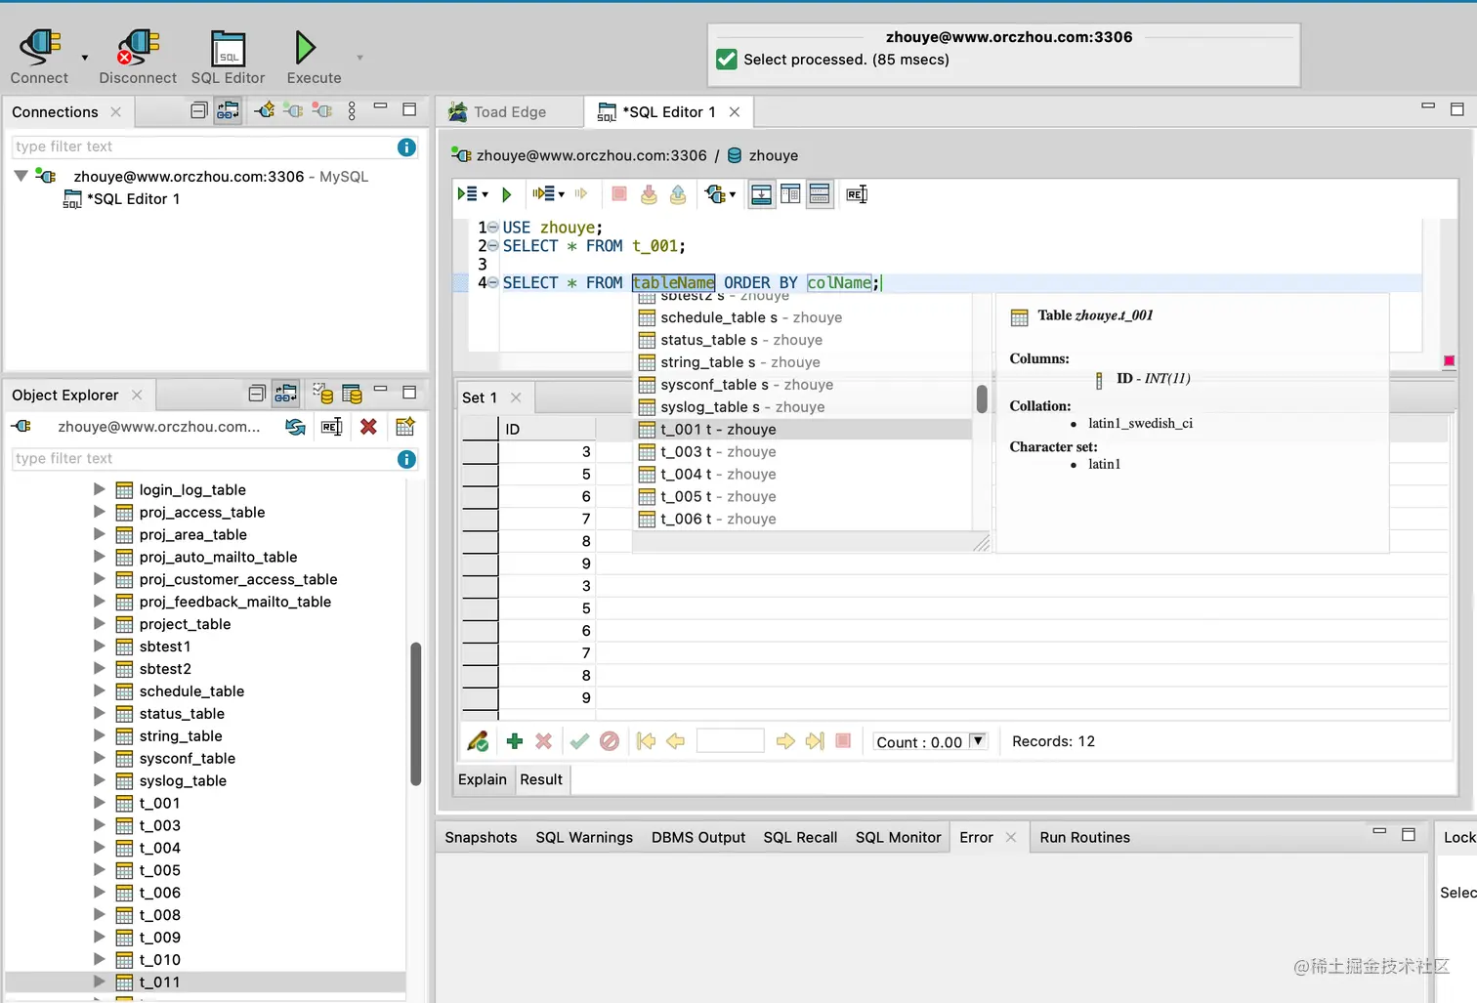This screenshot has width=1477, height=1003.
Task: Switch to the SQL Recall tab
Action: pyautogui.click(x=799, y=837)
